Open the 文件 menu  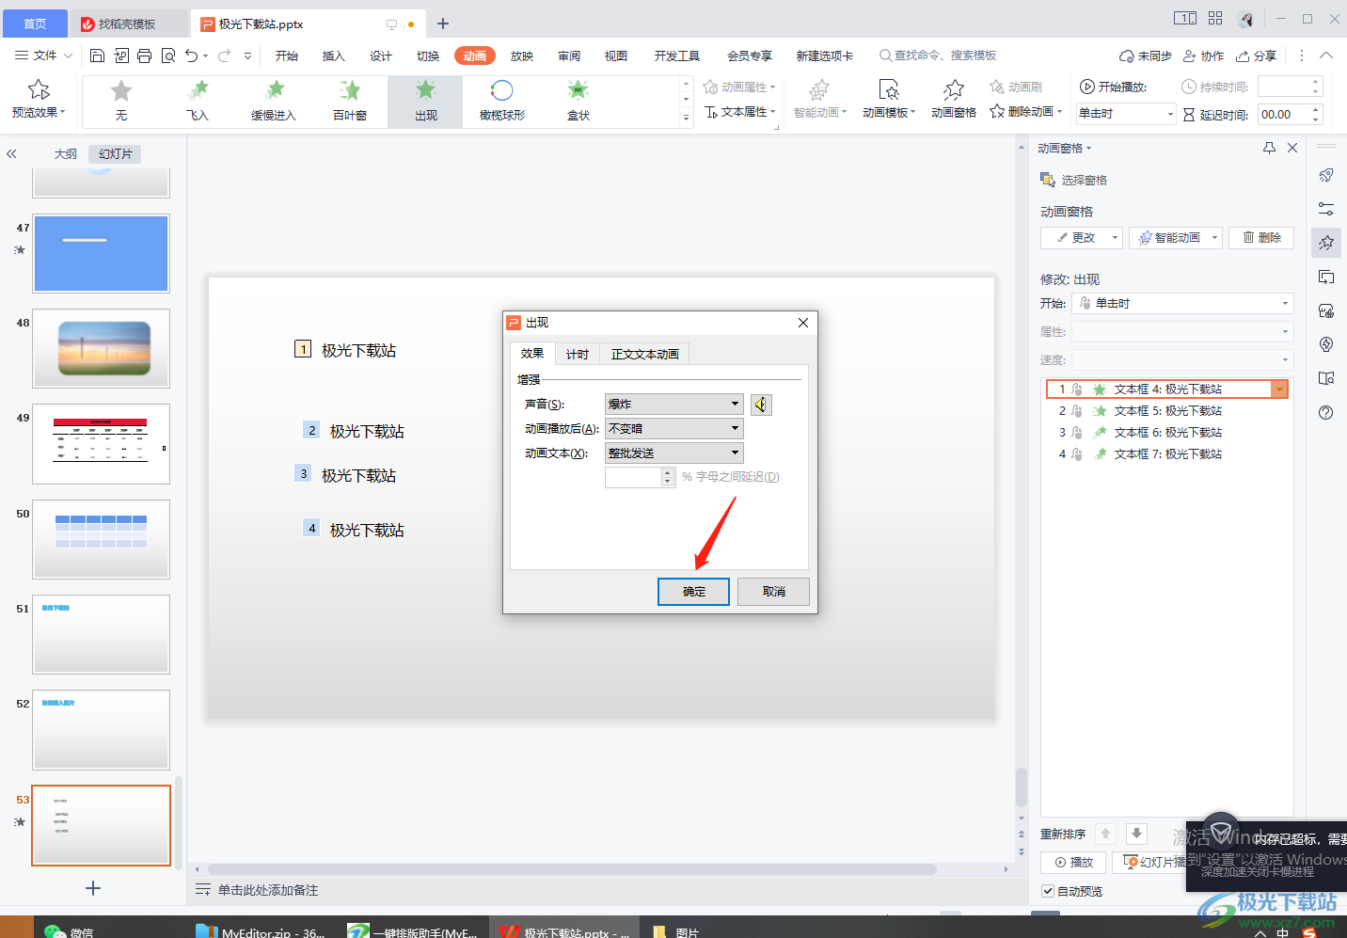(44, 56)
